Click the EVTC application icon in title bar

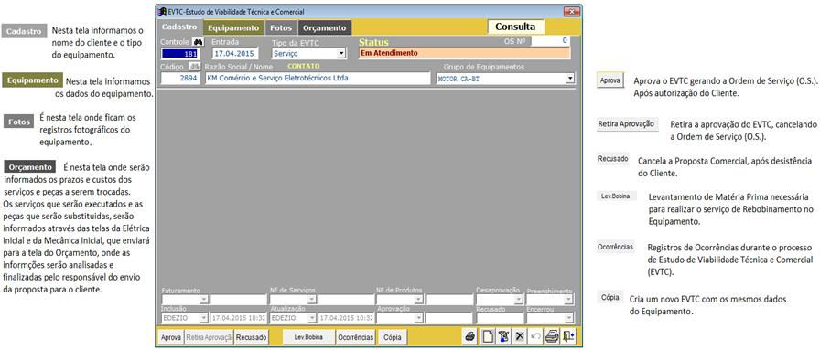pyautogui.click(x=161, y=12)
